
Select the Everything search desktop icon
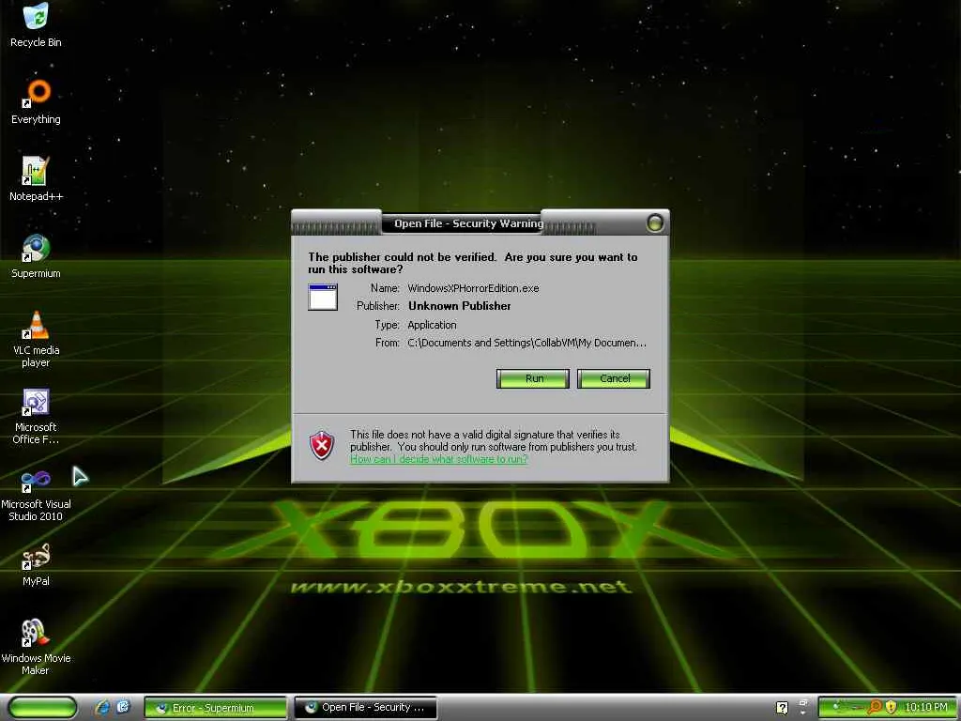pos(36,102)
